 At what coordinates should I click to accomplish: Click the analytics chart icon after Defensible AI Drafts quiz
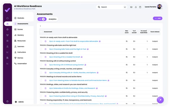(97, 88)
